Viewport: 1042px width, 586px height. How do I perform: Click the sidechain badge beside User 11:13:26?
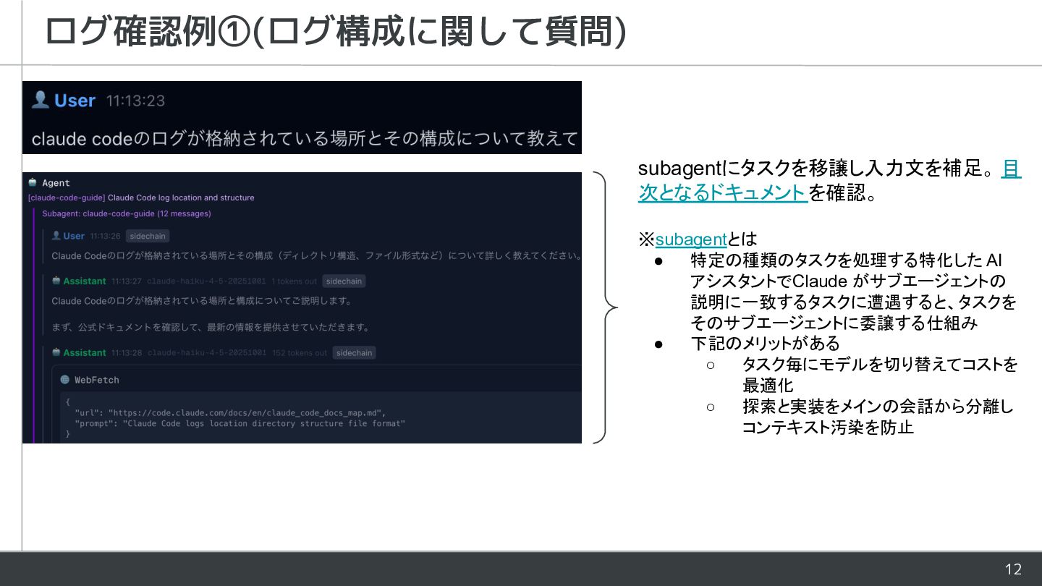pyautogui.click(x=148, y=236)
